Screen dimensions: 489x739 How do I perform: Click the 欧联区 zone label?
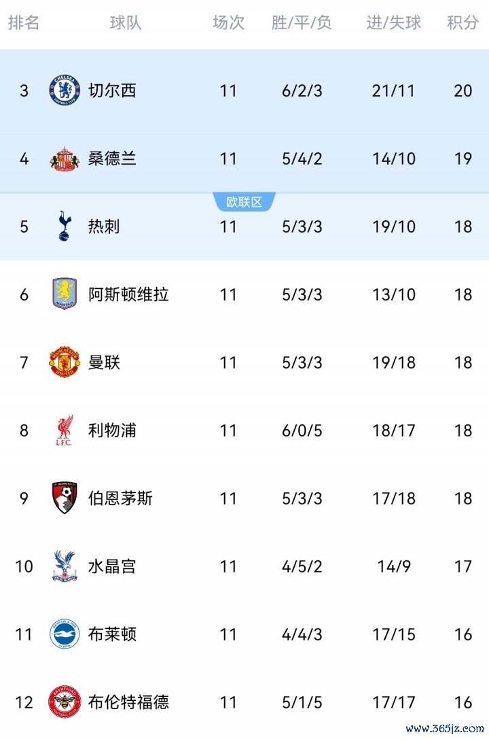pos(244,202)
